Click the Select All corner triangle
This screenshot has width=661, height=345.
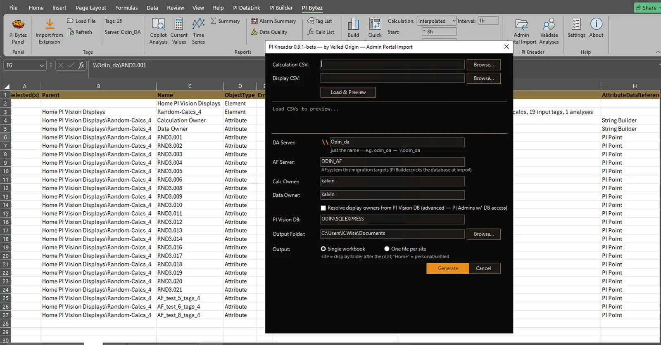click(7, 86)
